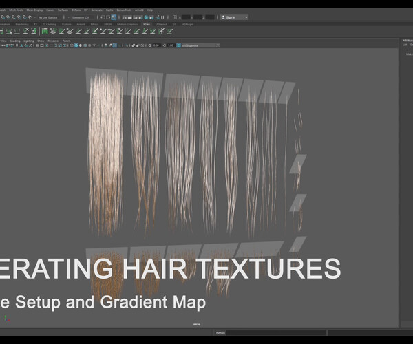The width and height of the screenshot is (413, 344).
Task: Toggle multisample anti-aliasing highlighted panel icon
Action: pyautogui.click(x=114, y=45)
